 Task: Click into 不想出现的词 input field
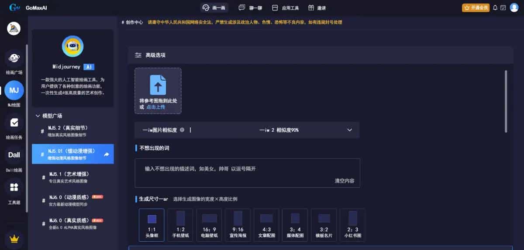tap(247, 173)
